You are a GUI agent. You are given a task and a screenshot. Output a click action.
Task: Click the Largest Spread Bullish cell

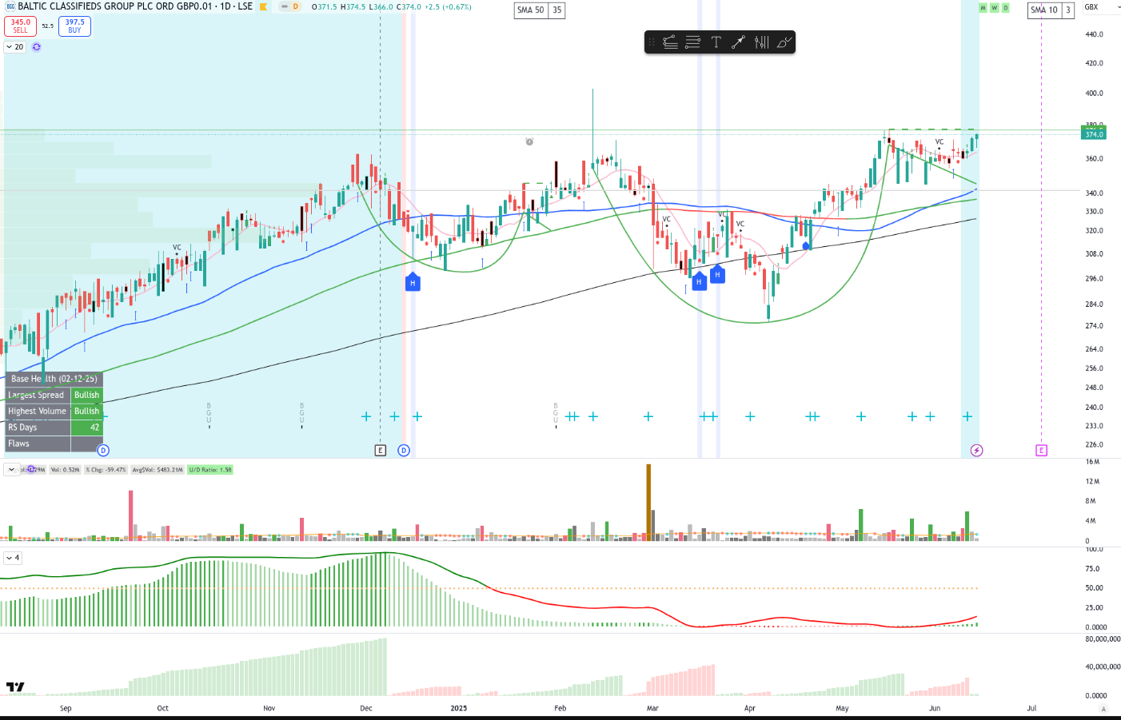[87, 395]
